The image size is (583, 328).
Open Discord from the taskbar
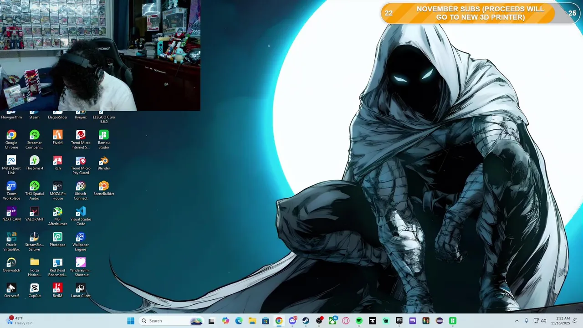pyautogui.click(x=292, y=321)
